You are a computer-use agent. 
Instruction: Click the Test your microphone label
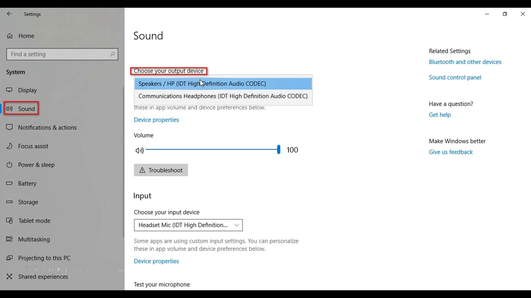tap(162, 284)
